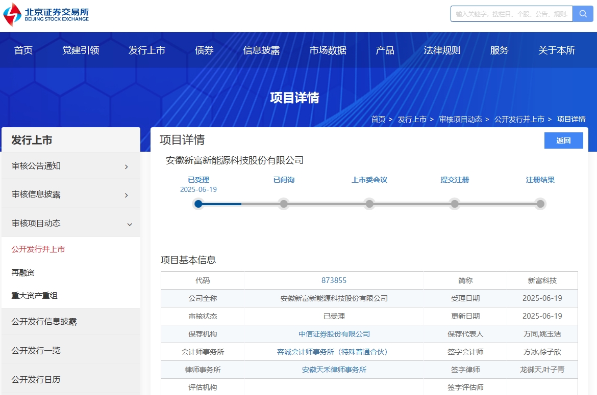This screenshot has width=597, height=395.
Task: Open the 容诚会计师事务所 accountant link
Action: tap(334, 352)
